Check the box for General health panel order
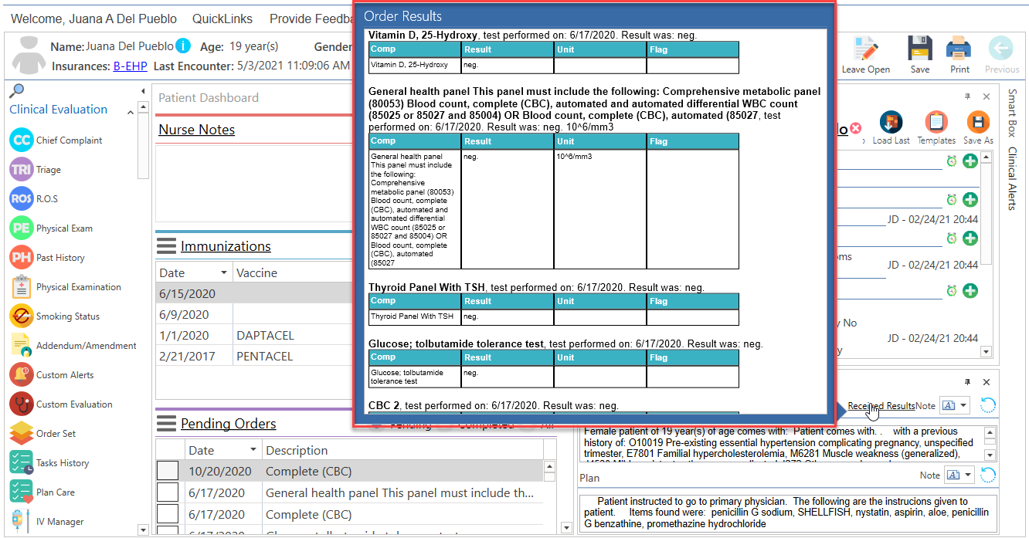This screenshot has width=1029, height=538. [168, 492]
